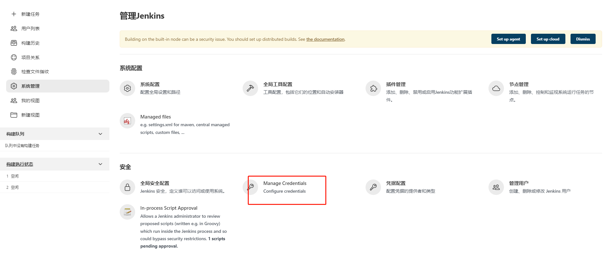This screenshot has width=604, height=263.
Task: Open the 管理用户 title link
Action: (x=519, y=183)
